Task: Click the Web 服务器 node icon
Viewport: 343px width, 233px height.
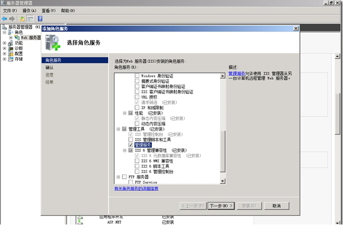Action: click(17, 38)
